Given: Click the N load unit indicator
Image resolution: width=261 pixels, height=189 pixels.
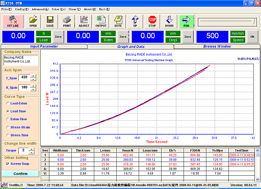Looking at the screenshot, I should click(x=43, y=34).
